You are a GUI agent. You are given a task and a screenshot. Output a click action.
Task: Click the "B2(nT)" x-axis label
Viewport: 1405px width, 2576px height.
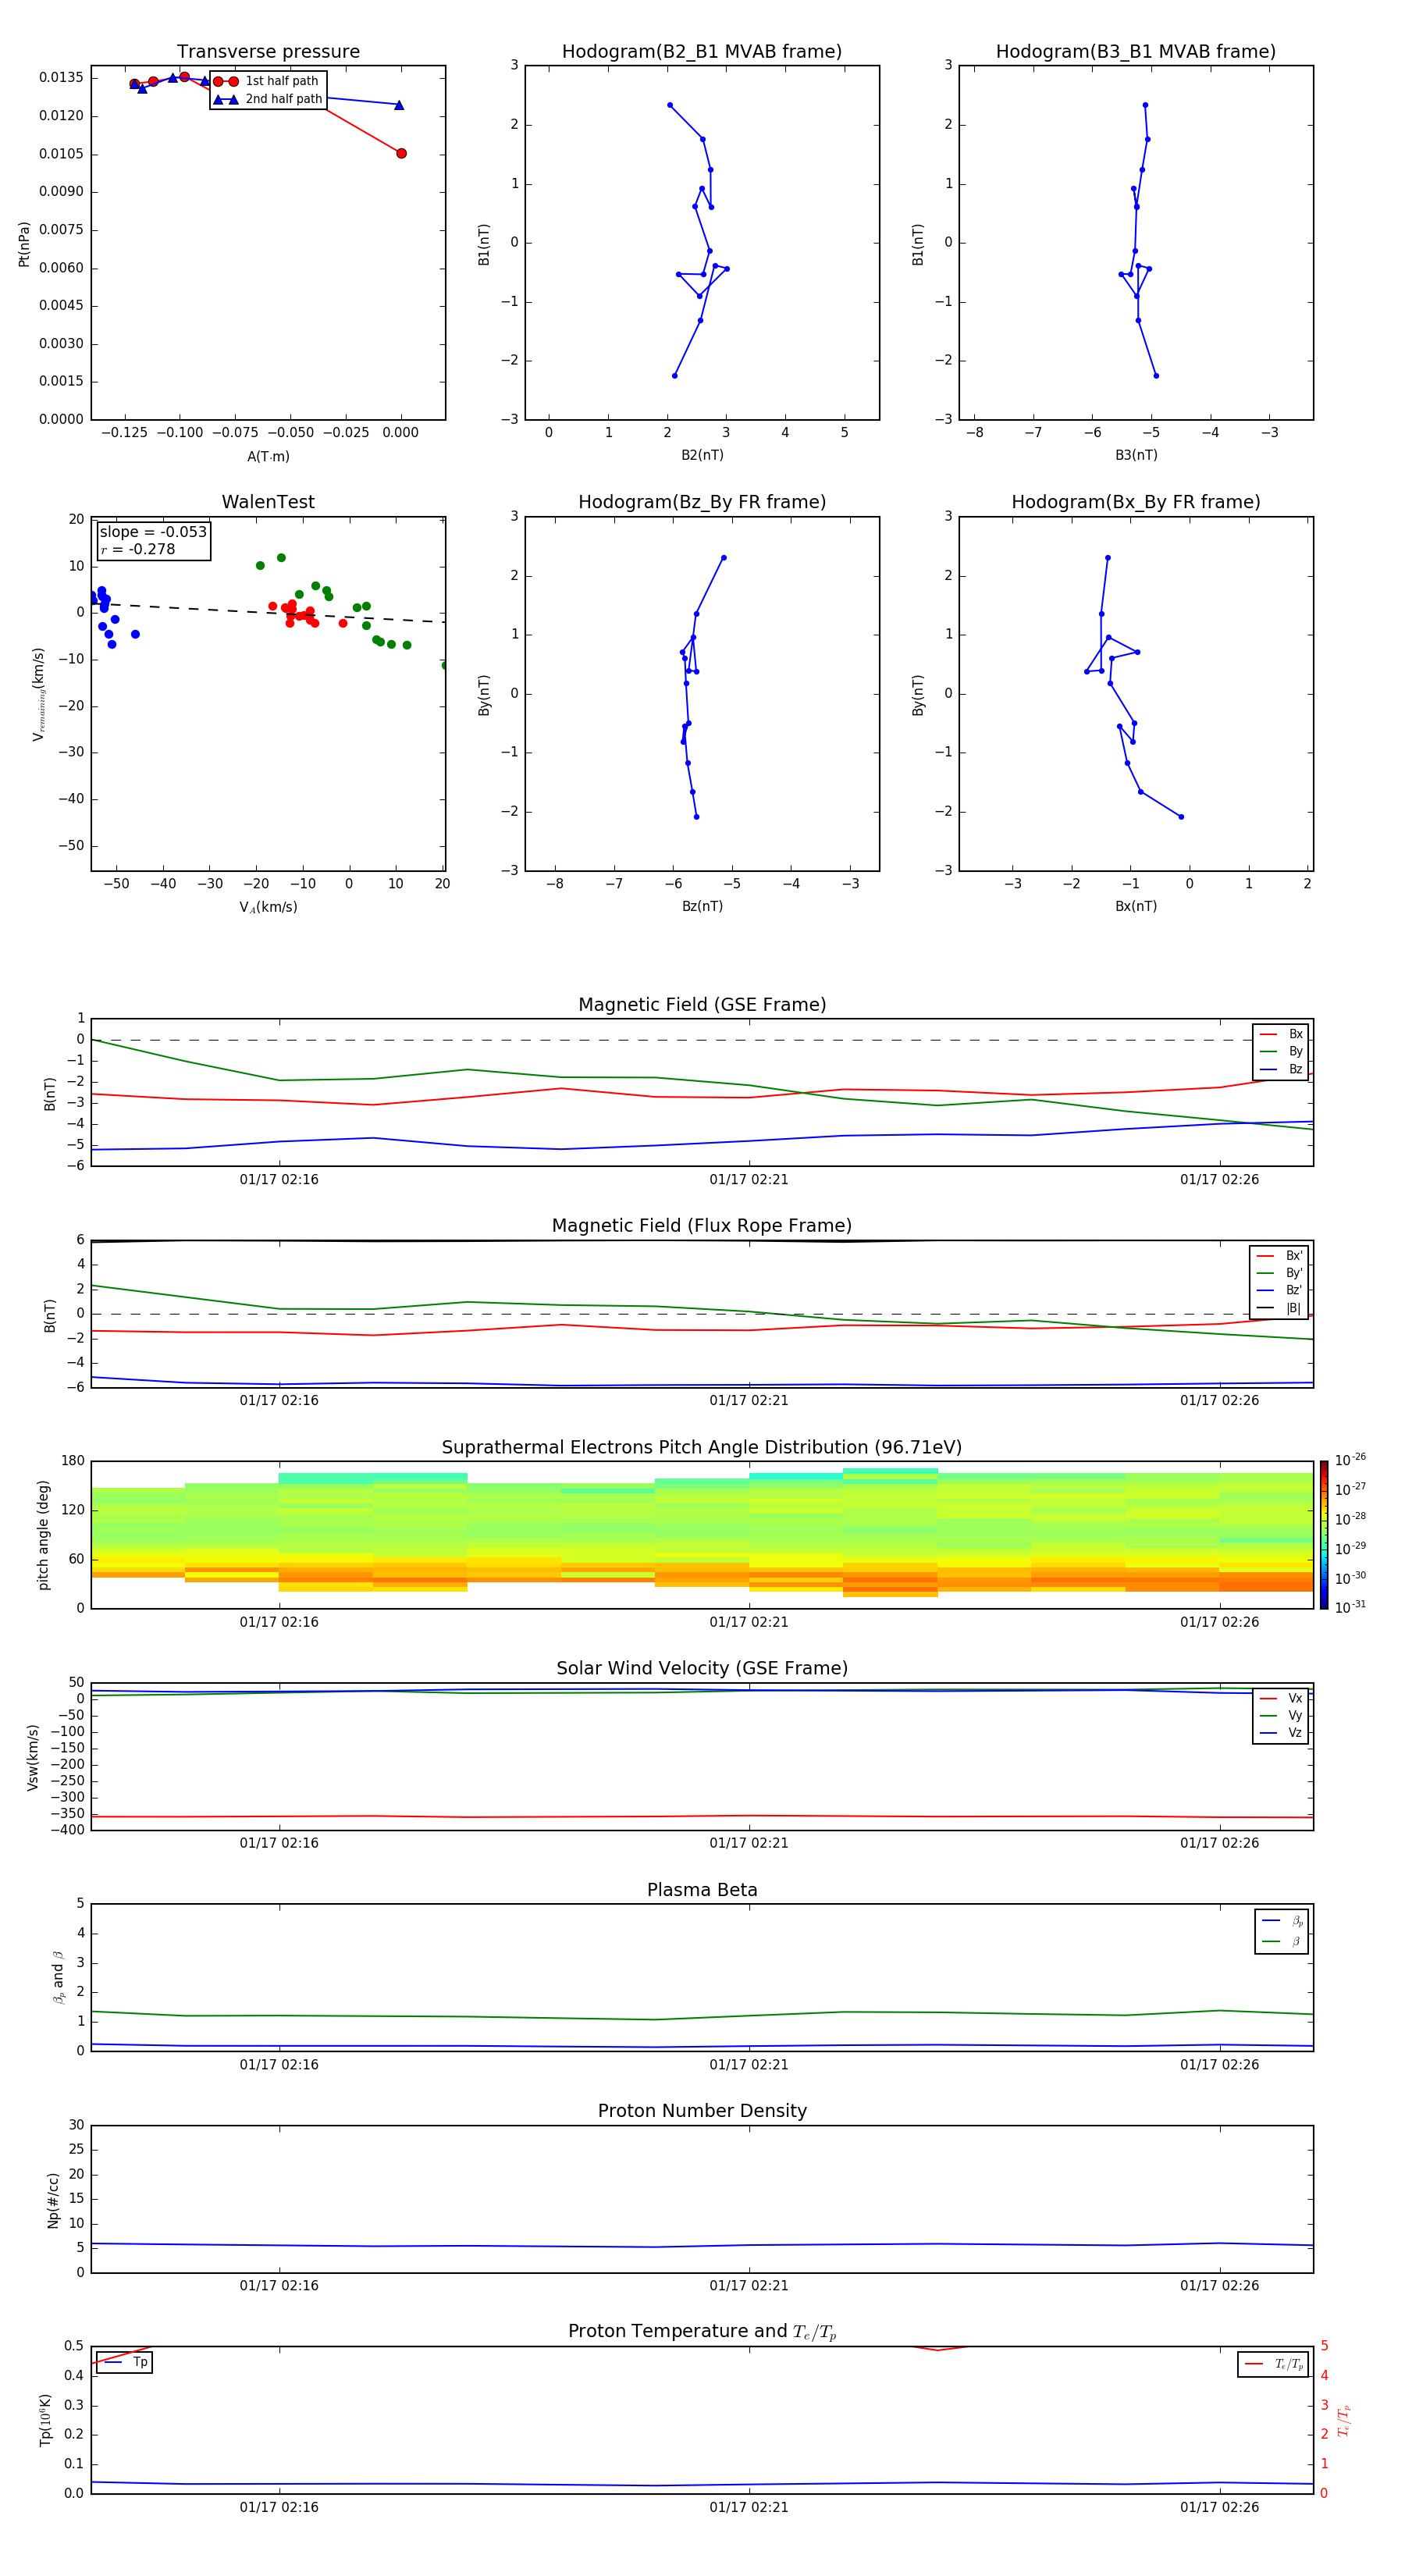pyautogui.click(x=702, y=455)
